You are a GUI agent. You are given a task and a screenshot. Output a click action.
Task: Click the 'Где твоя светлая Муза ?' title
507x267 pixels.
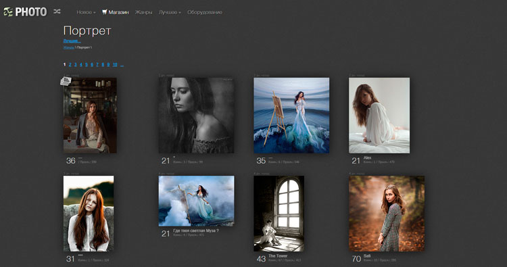pyautogui.click(x=196, y=230)
